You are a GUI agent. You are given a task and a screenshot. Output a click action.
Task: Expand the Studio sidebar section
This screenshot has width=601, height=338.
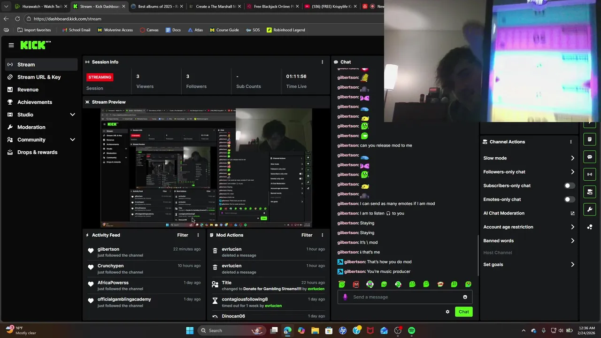tap(72, 115)
